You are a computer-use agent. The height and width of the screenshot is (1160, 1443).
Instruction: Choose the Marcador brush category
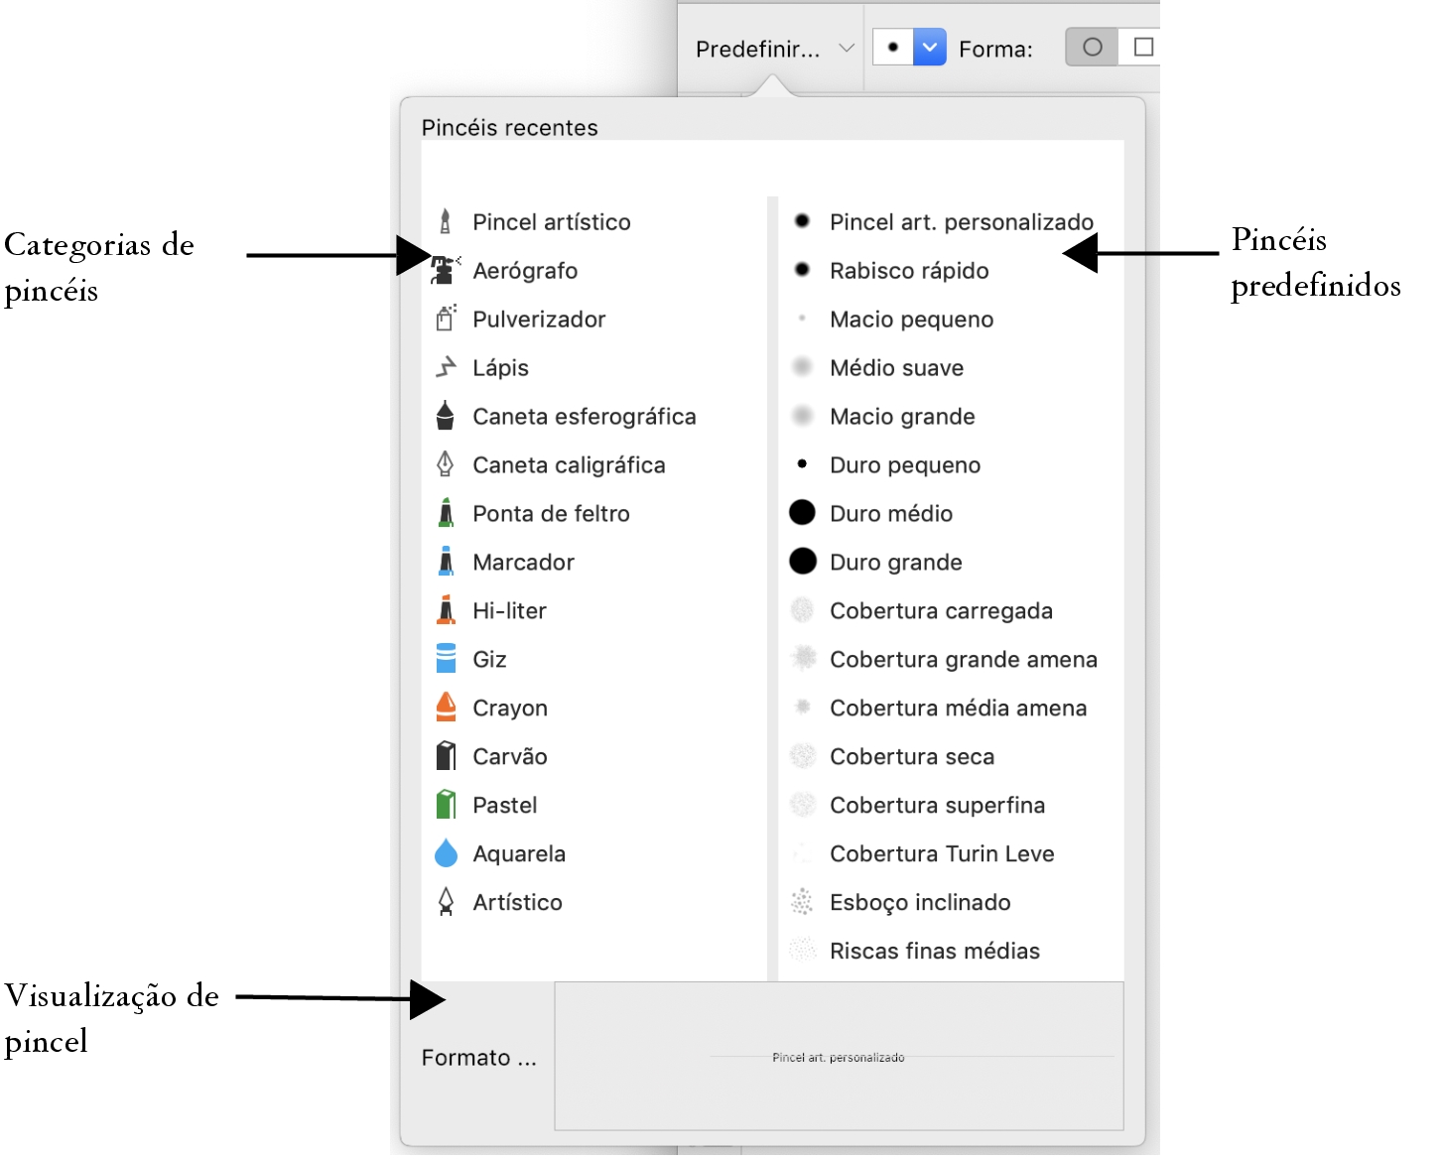(523, 562)
